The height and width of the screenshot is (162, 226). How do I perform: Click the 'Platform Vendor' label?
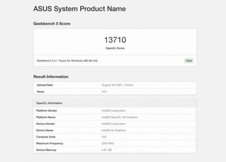[47, 111]
